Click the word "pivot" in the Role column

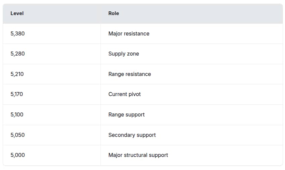134,94
